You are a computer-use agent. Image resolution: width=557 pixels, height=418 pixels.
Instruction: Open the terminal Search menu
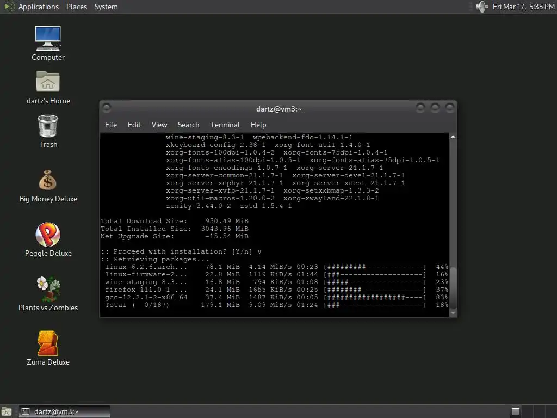pyautogui.click(x=188, y=125)
